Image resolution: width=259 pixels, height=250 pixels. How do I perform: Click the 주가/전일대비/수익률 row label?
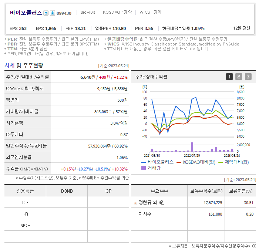click(x=27, y=77)
